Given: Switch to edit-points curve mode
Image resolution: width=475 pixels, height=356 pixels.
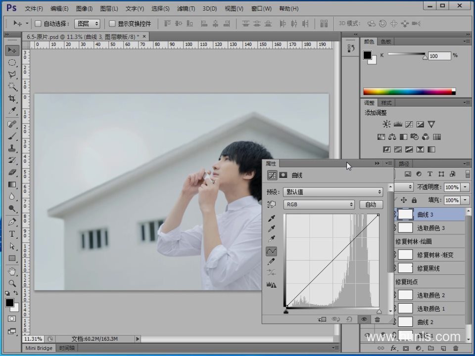Looking at the screenshot, I should (272, 251).
